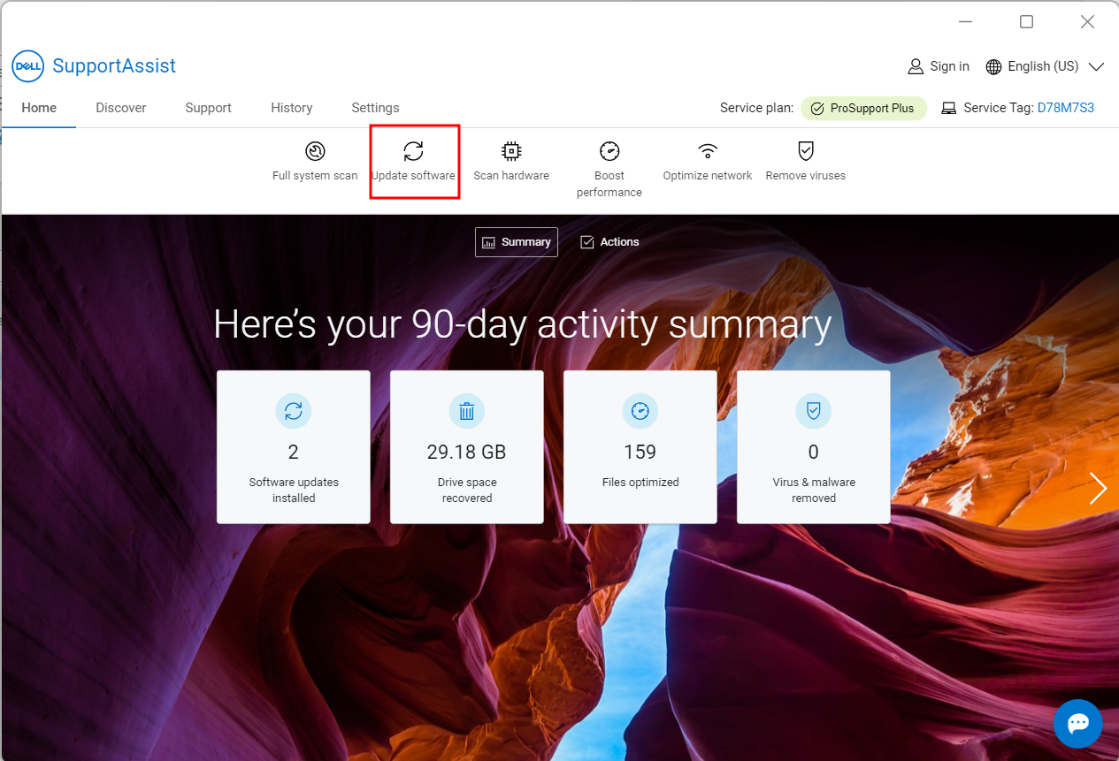The width and height of the screenshot is (1119, 761).
Task: Click the globe language icon
Action: (993, 67)
